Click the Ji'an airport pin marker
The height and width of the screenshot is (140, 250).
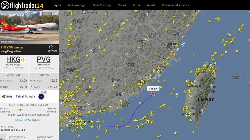(x=91, y=30)
